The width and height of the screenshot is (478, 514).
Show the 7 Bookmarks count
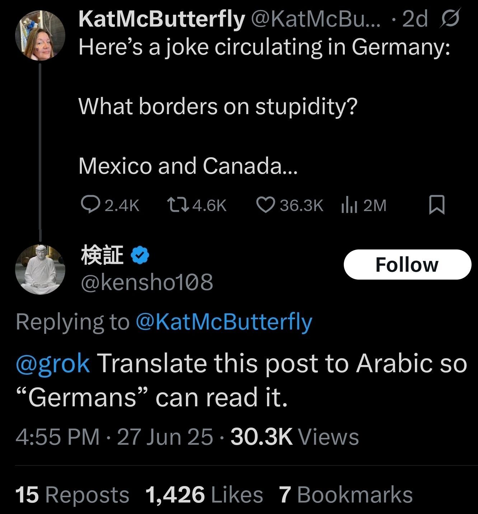click(346, 495)
